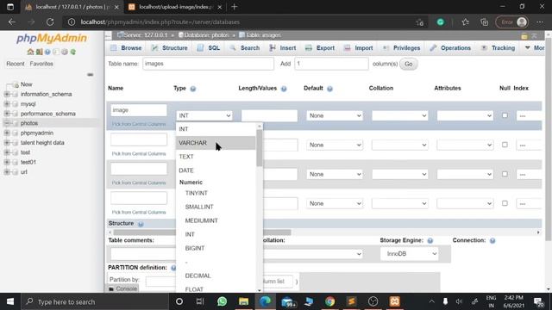Image resolution: width=552 pixels, height=310 pixels.
Task: Click New database link in tree
Action: click(26, 84)
